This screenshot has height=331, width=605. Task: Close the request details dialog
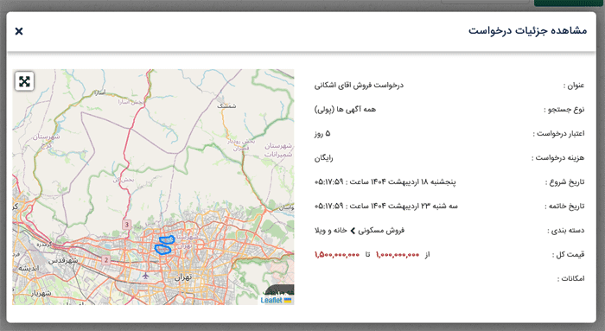19,31
